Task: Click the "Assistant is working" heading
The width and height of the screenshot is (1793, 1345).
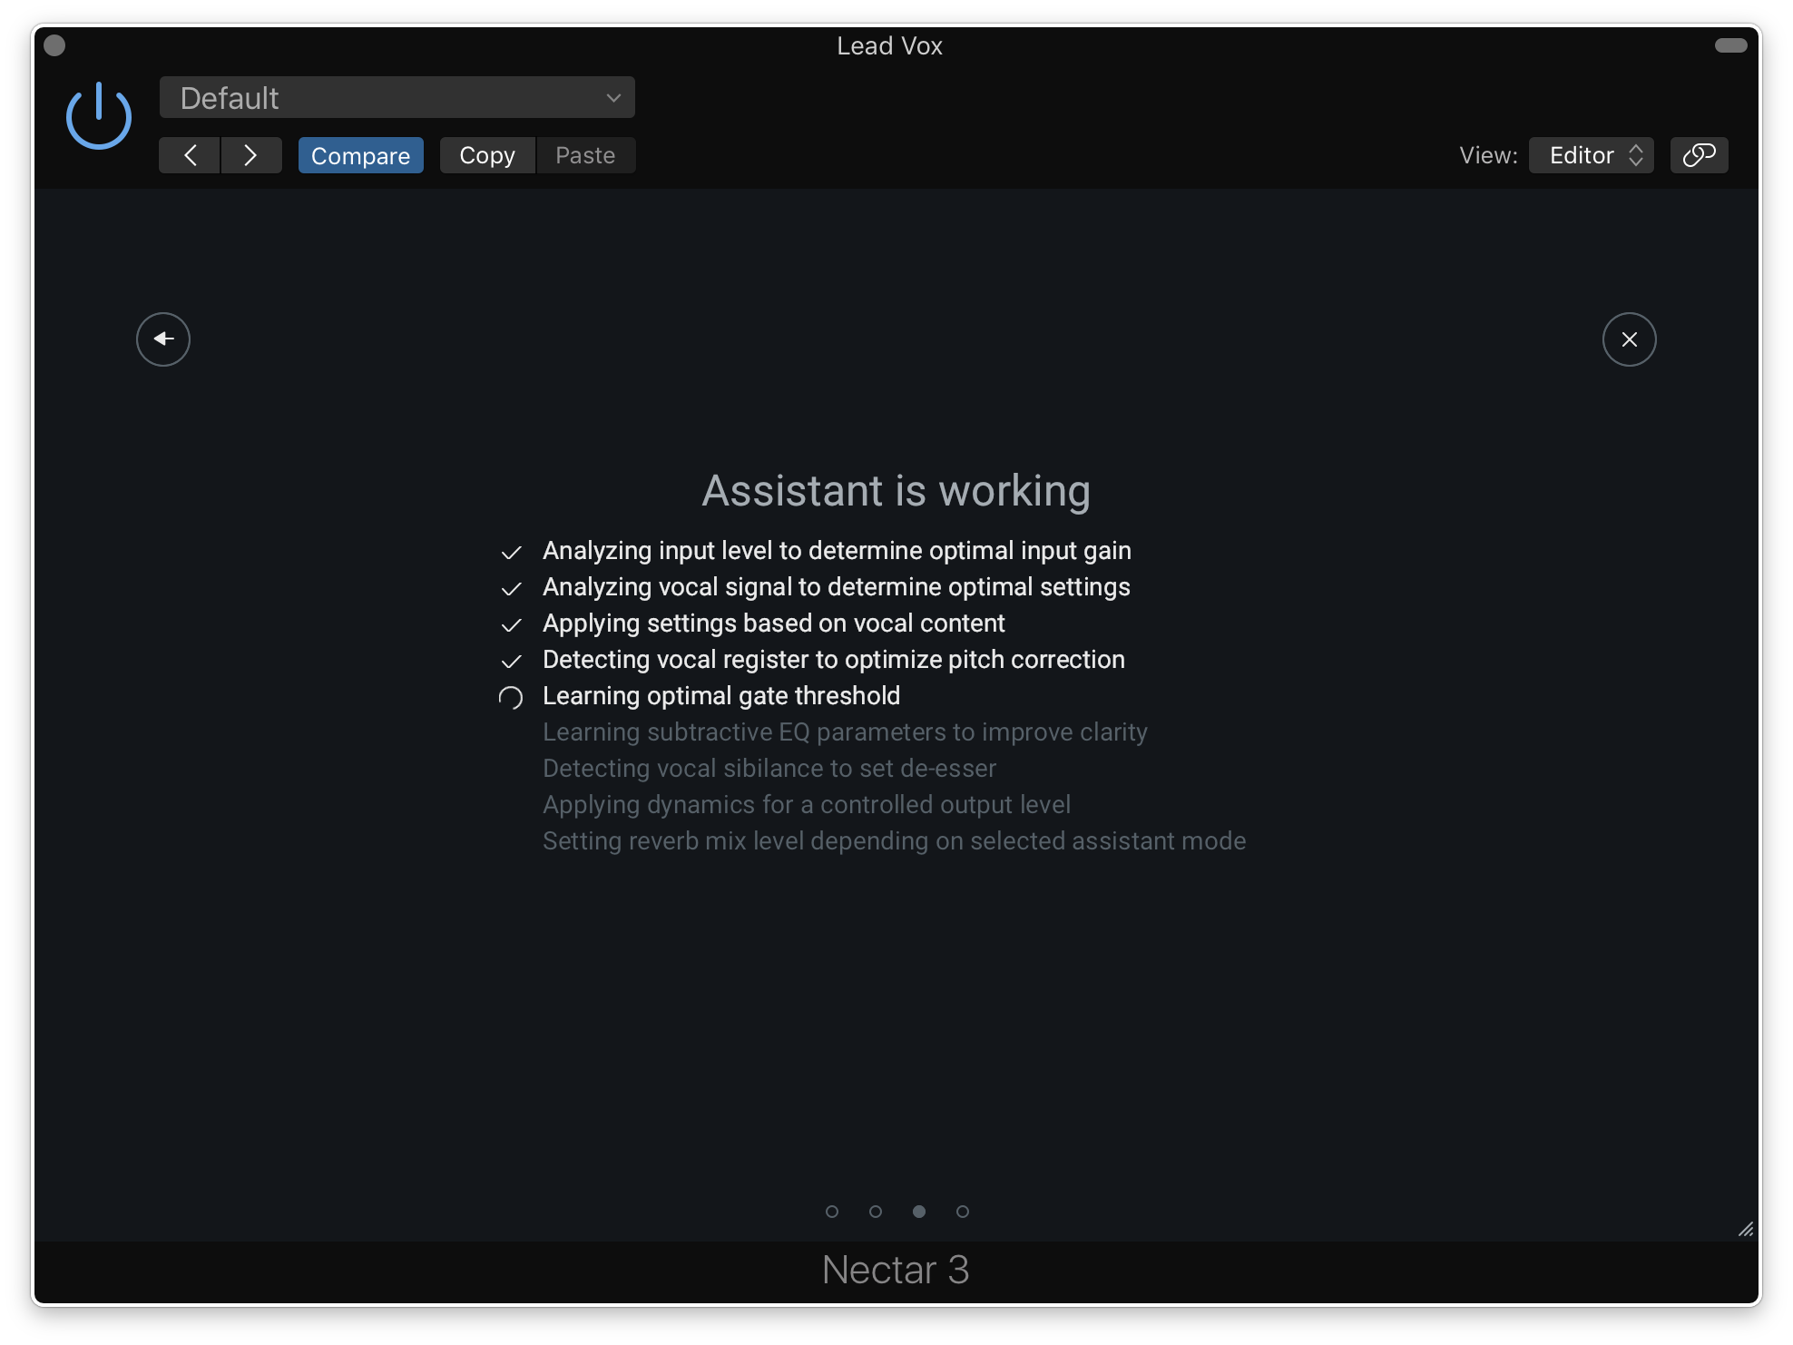Action: pos(896,491)
